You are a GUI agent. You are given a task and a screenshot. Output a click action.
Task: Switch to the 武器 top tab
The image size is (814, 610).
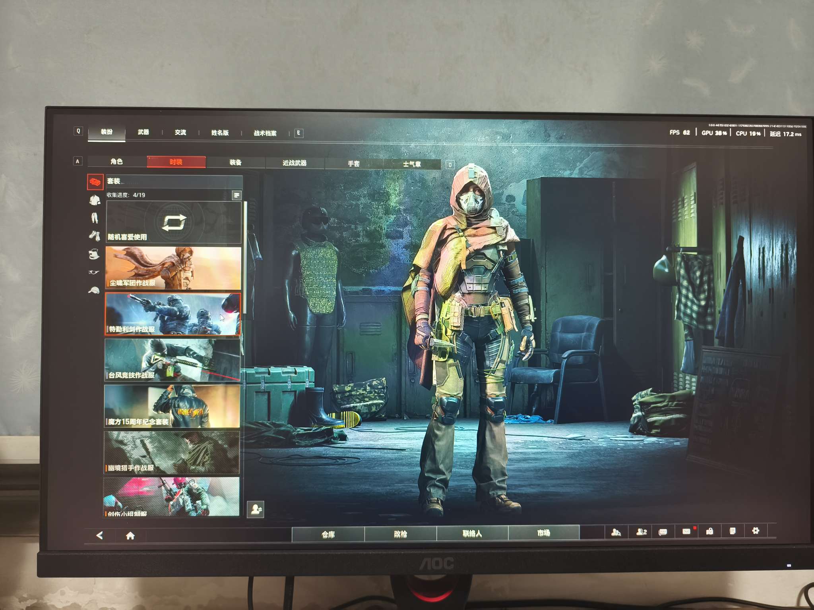pyautogui.click(x=143, y=132)
